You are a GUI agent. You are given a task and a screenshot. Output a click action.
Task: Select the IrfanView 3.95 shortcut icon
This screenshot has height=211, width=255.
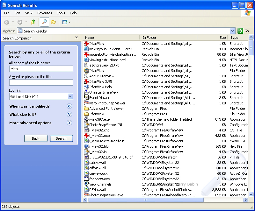click(x=86, y=81)
